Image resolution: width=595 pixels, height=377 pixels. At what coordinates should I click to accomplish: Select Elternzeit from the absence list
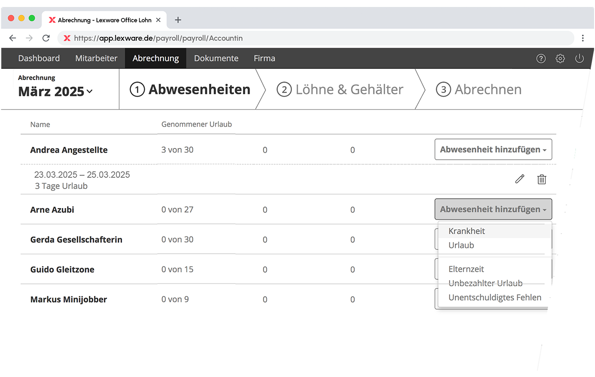point(466,269)
